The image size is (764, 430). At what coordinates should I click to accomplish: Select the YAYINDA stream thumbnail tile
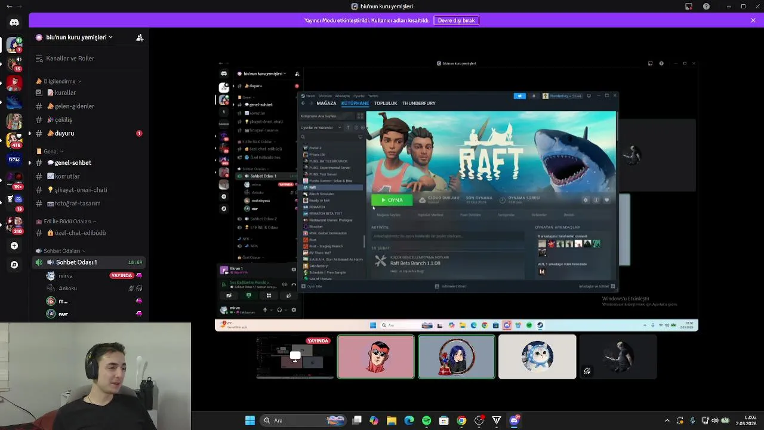[x=295, y=357]
